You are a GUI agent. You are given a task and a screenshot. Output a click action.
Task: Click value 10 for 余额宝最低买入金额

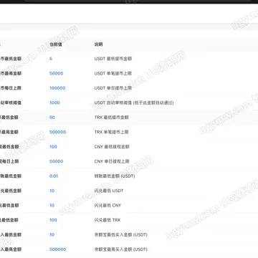tap(52, 234)
